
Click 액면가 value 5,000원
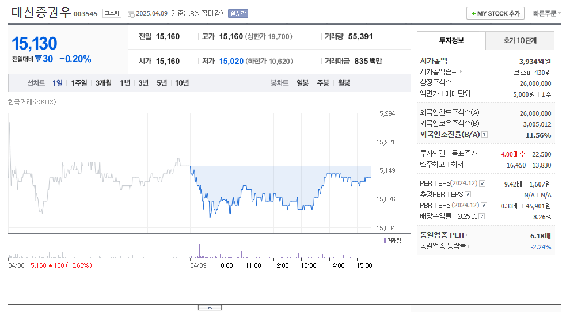[524, 94]
